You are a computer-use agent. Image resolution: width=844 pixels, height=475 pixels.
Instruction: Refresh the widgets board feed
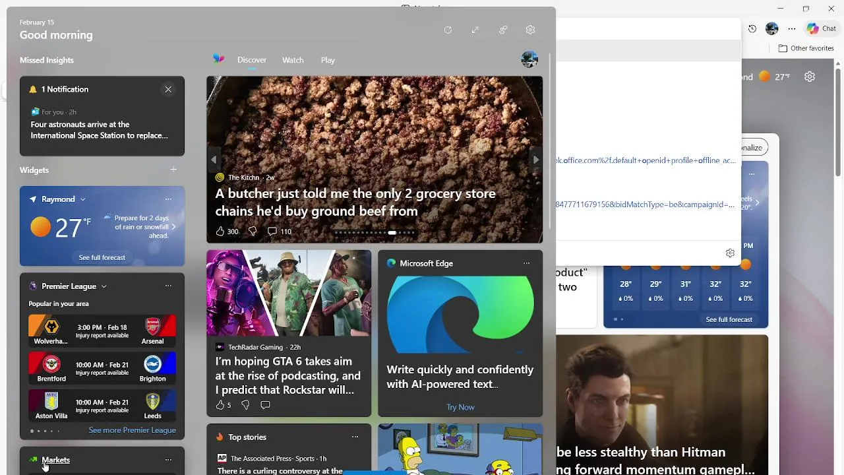click(448, 30)
